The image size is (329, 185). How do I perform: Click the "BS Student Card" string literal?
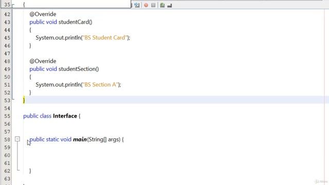pyautogui.click(x=105, y=38)
